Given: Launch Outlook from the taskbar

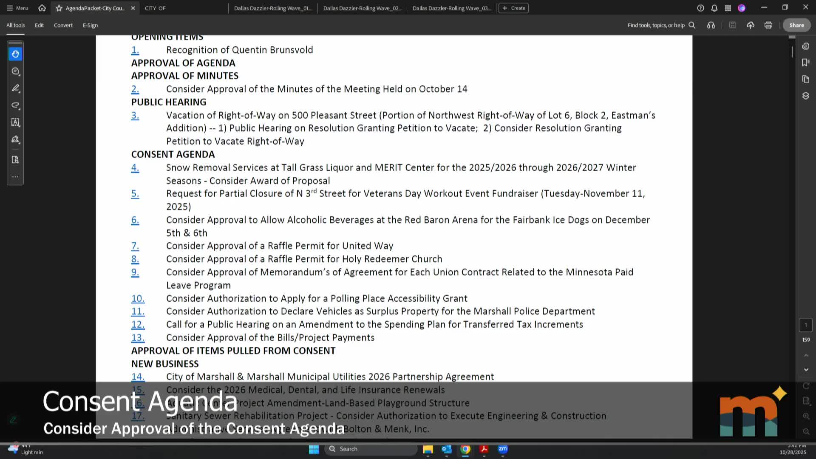Looking at the screenshot, I should (x=447, y=450).
